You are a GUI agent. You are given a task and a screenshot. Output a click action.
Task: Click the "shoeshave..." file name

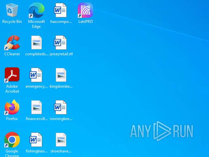[61, 151]
